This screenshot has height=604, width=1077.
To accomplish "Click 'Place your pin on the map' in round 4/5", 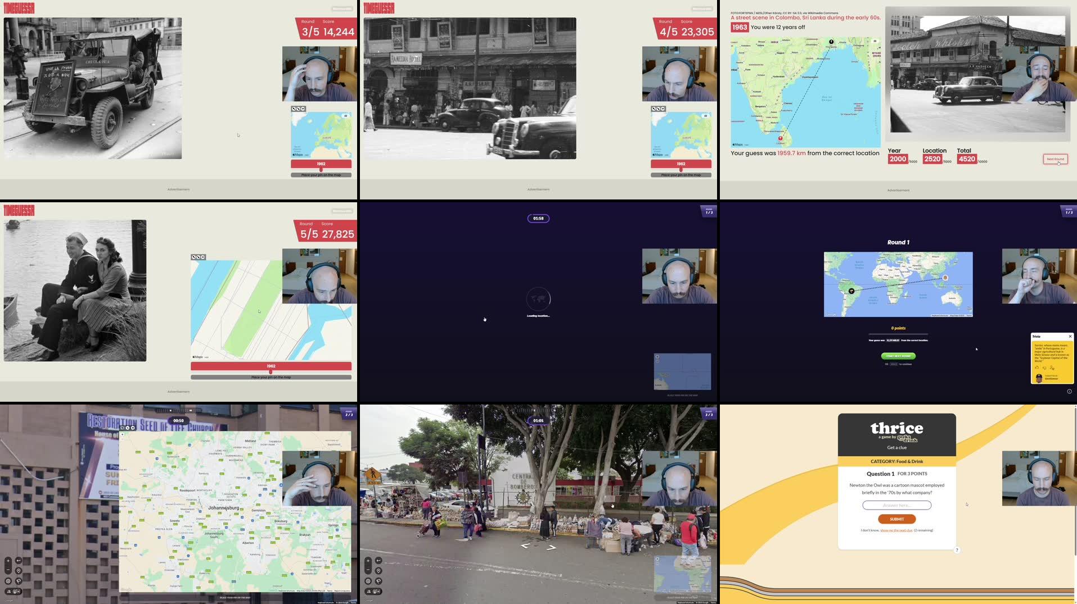I will click(681, 175).
